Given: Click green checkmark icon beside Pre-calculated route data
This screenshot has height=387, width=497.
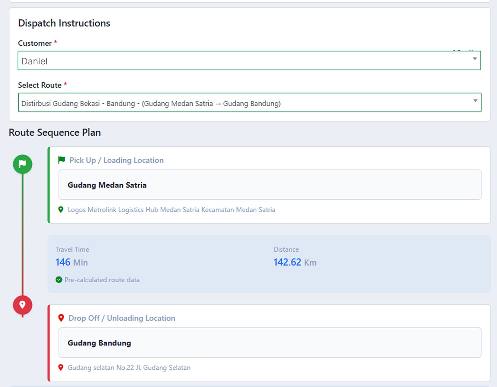Looking at the screenshot, I should 59,280.
